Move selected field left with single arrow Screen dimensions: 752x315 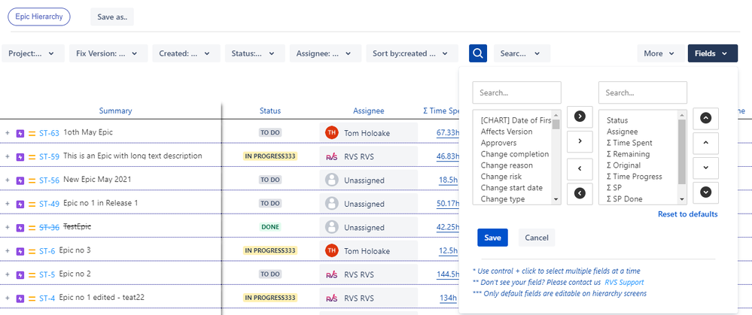point(580,168)
